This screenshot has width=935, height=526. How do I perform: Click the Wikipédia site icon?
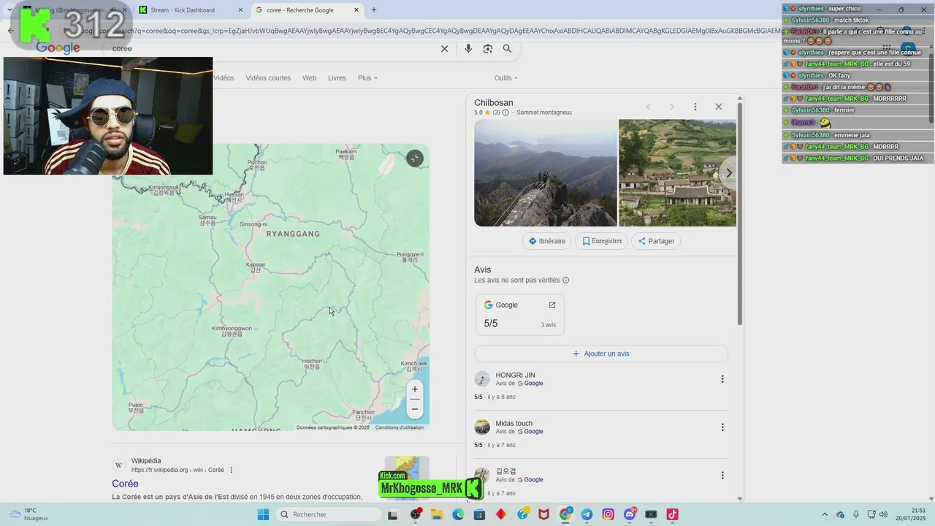[119, 465]
